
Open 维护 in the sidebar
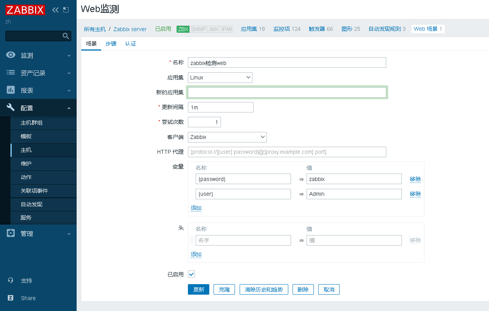pos(44,164)
